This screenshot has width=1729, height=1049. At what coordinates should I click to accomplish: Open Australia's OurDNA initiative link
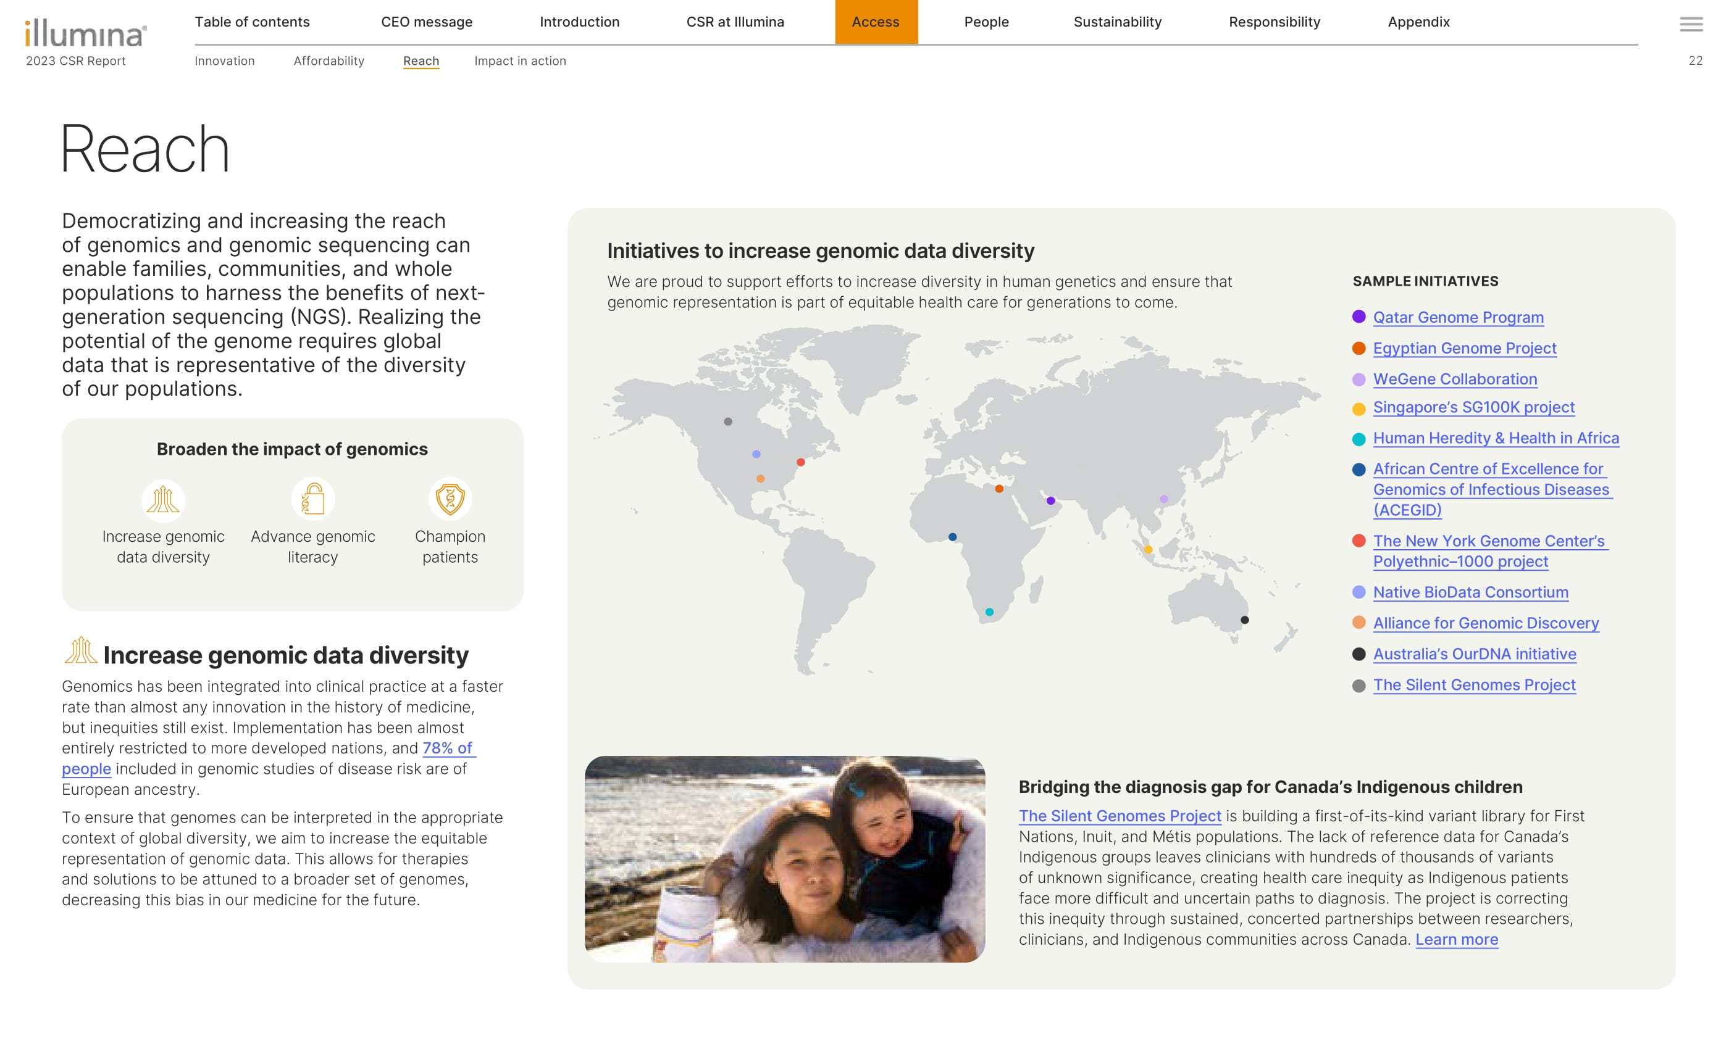(x=1475, y=653)
